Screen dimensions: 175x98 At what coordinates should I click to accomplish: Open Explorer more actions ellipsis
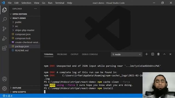35,9
